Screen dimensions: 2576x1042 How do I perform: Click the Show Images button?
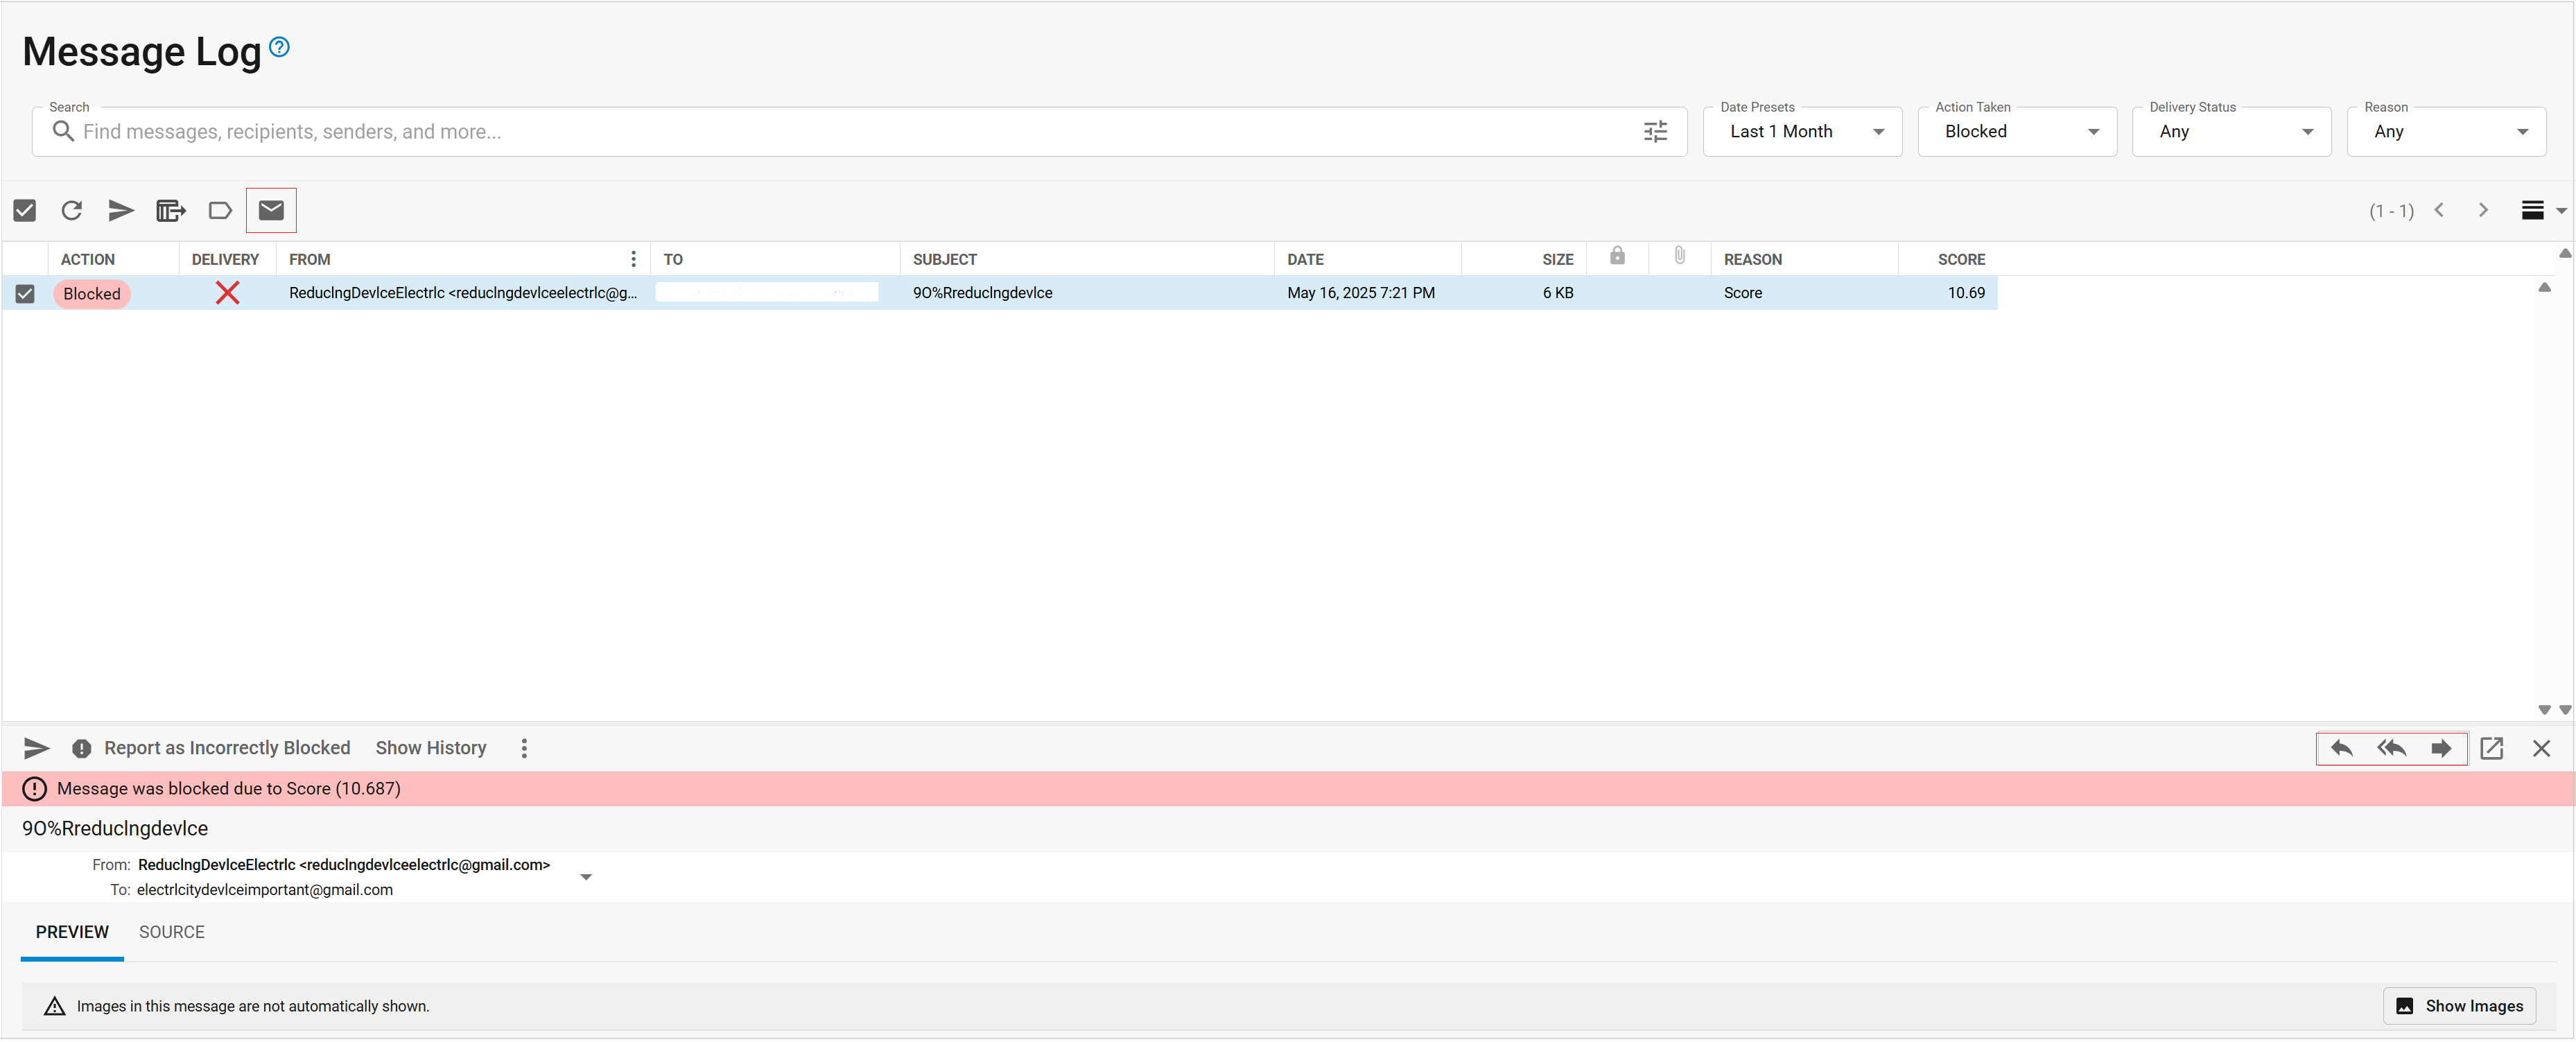coord(2459,1005)
